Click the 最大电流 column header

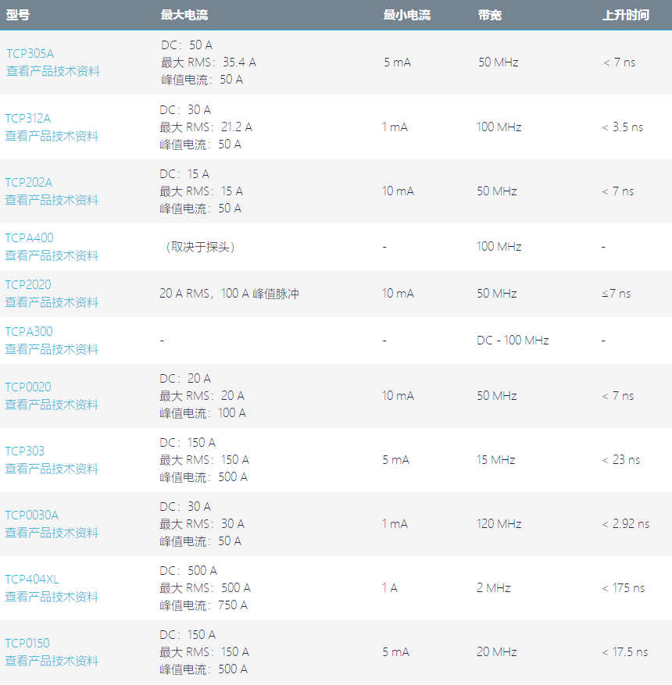(x=184, y=16)
